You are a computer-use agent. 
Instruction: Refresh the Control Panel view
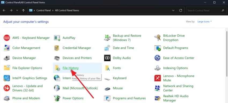coord(181,10)
